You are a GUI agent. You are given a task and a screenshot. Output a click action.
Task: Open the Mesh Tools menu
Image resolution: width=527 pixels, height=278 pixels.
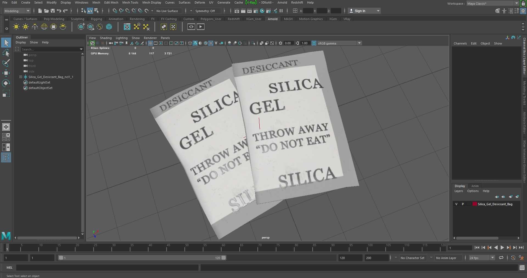[x=130, y=2]
